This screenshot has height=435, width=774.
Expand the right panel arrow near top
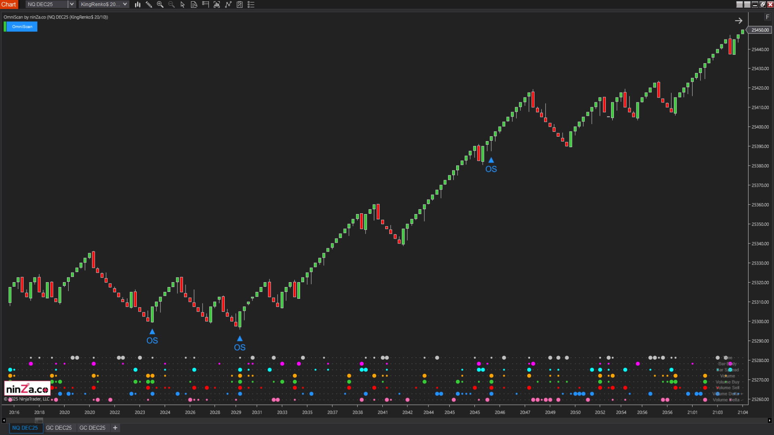[739, 20]
